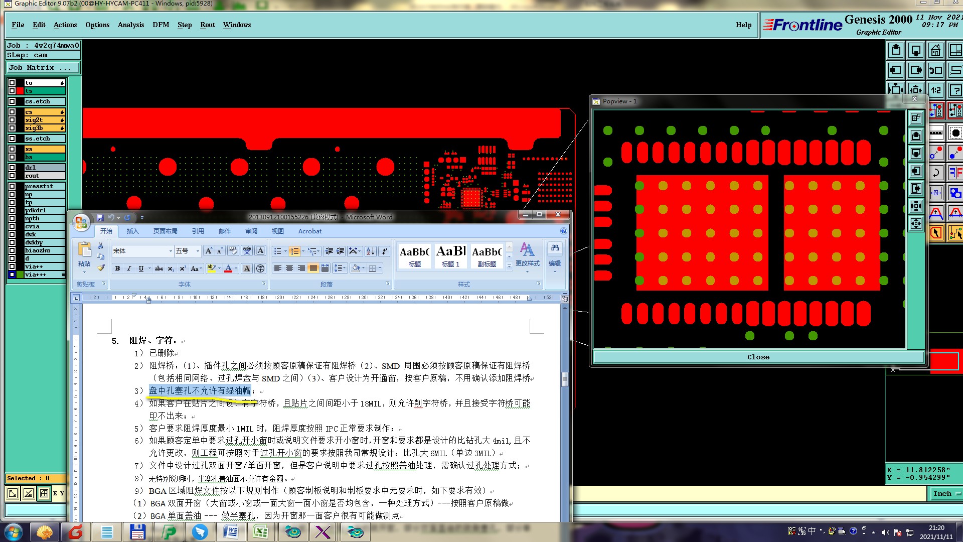The image size is (963, 542).
Task: Click the red color swatch beside ts layer
Action: (x=20, y=91)
